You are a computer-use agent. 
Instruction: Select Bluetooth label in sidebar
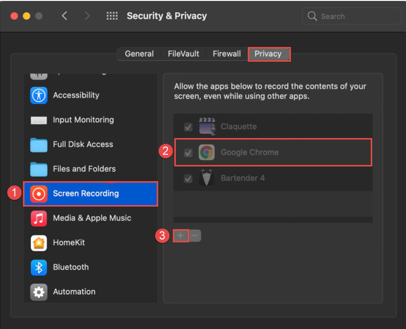pos(71,267)
